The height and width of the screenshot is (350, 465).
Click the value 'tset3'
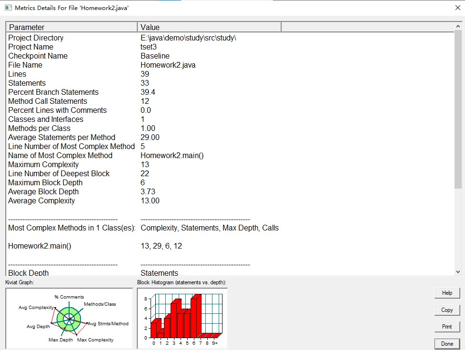[x=149, y=47]
